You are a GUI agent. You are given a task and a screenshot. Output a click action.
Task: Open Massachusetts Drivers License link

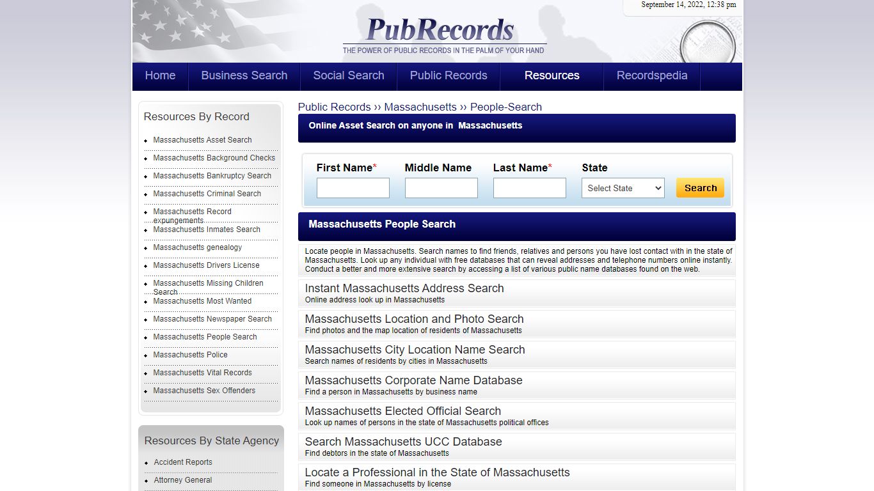207,265
